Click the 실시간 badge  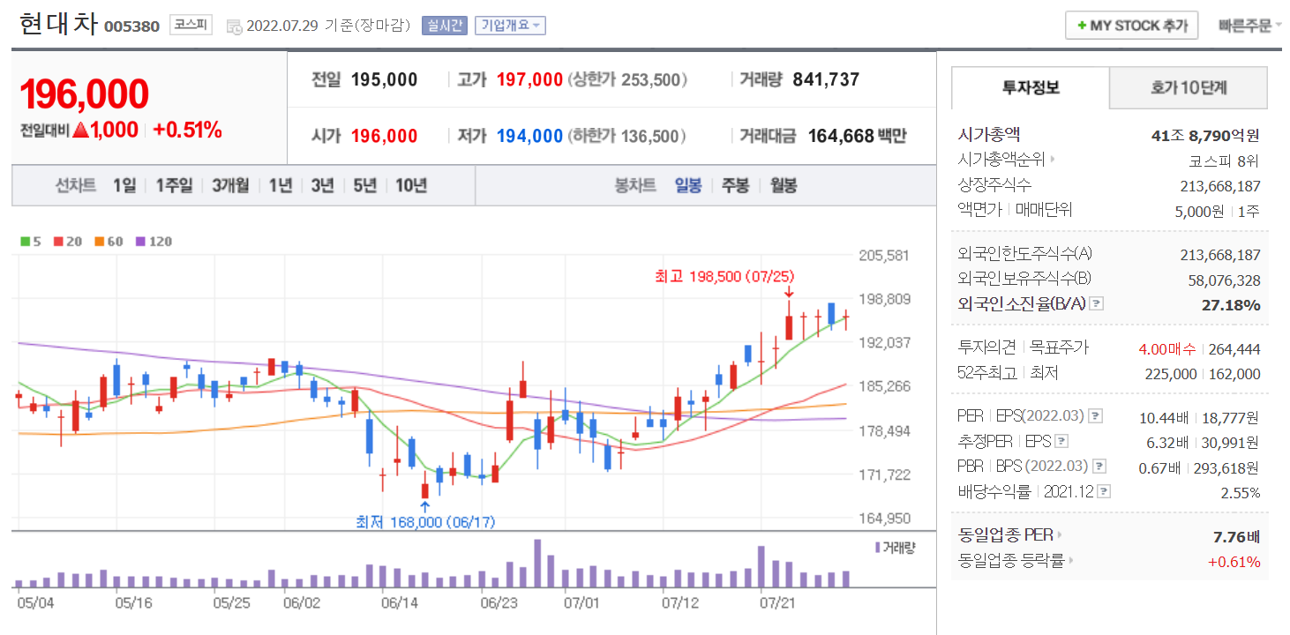tap(445, 26)
